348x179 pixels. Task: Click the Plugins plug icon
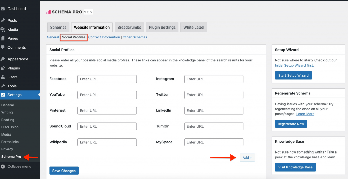coord(3,68)
